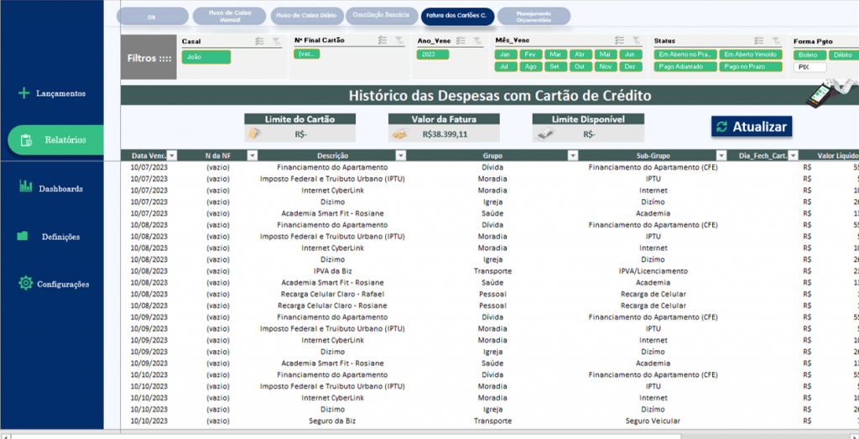Viewport: 859px width, 439px height.
Task: Toggle Out month filter
Action: (x=580, y=67)
